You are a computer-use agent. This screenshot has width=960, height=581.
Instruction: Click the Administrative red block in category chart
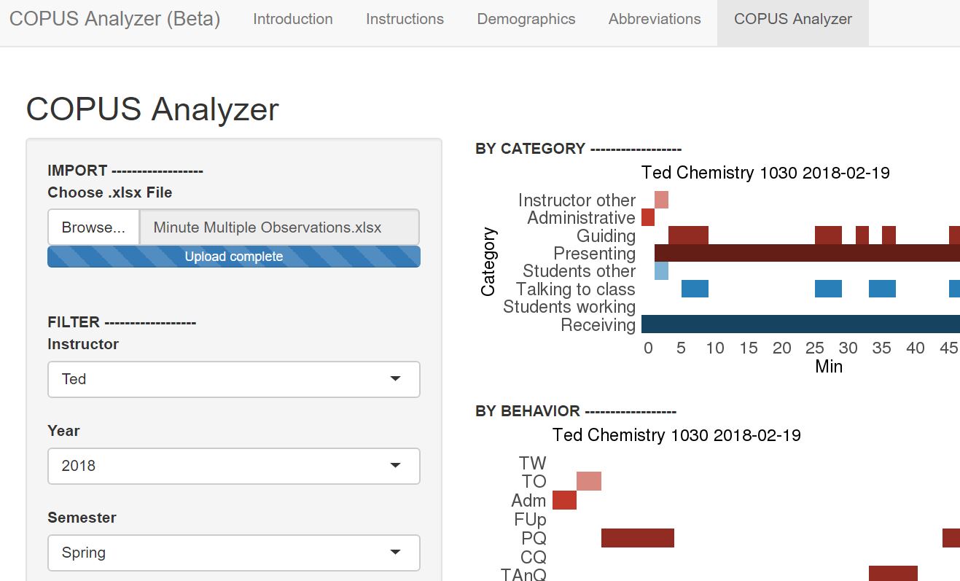(647, 217)
